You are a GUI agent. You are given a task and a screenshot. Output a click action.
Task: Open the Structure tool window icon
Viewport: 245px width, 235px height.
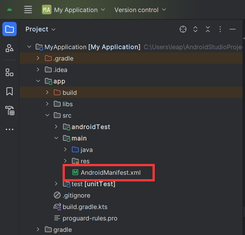[10, 72]
